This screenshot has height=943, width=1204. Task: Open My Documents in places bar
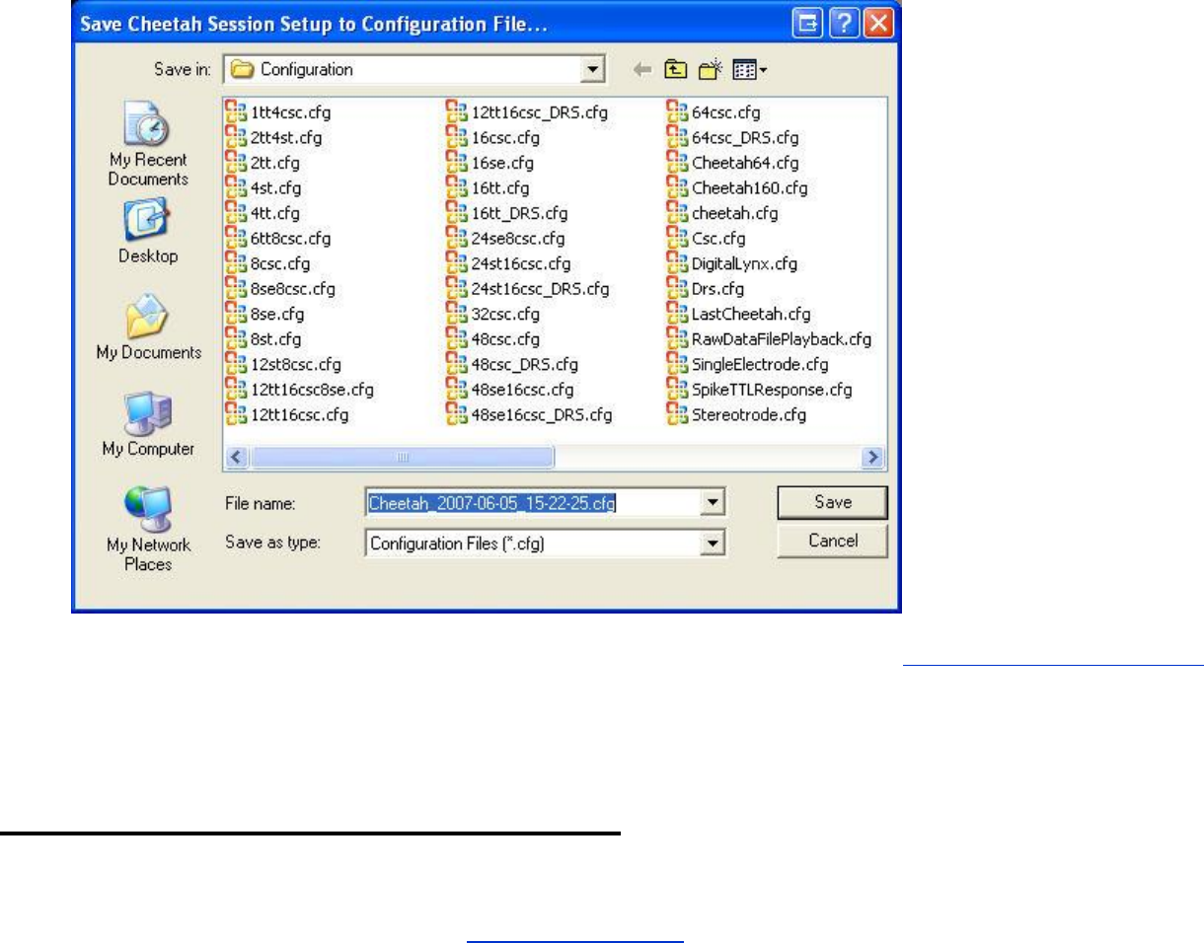click(148, 328)
